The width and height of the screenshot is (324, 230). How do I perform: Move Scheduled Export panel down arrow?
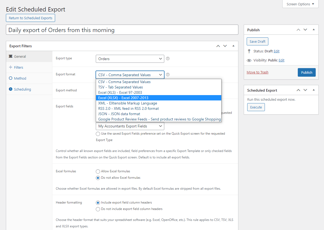click(x=305, y=90)
